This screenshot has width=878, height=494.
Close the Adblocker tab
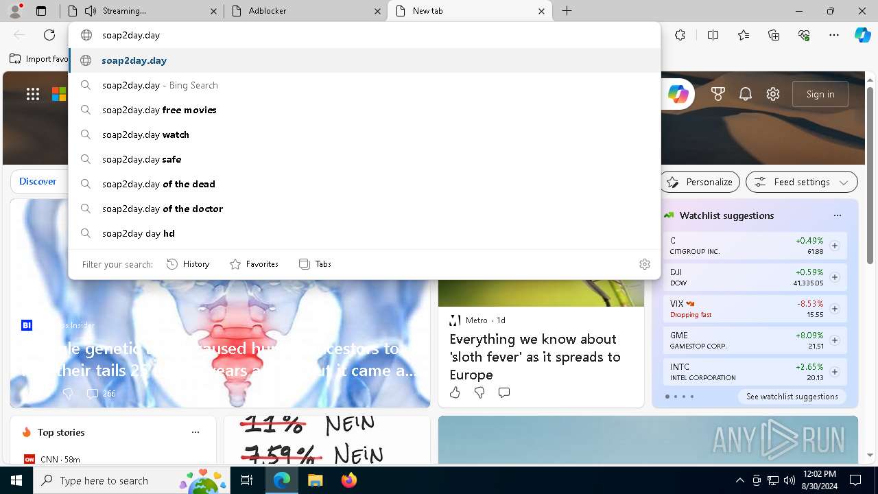pos(377,11)
